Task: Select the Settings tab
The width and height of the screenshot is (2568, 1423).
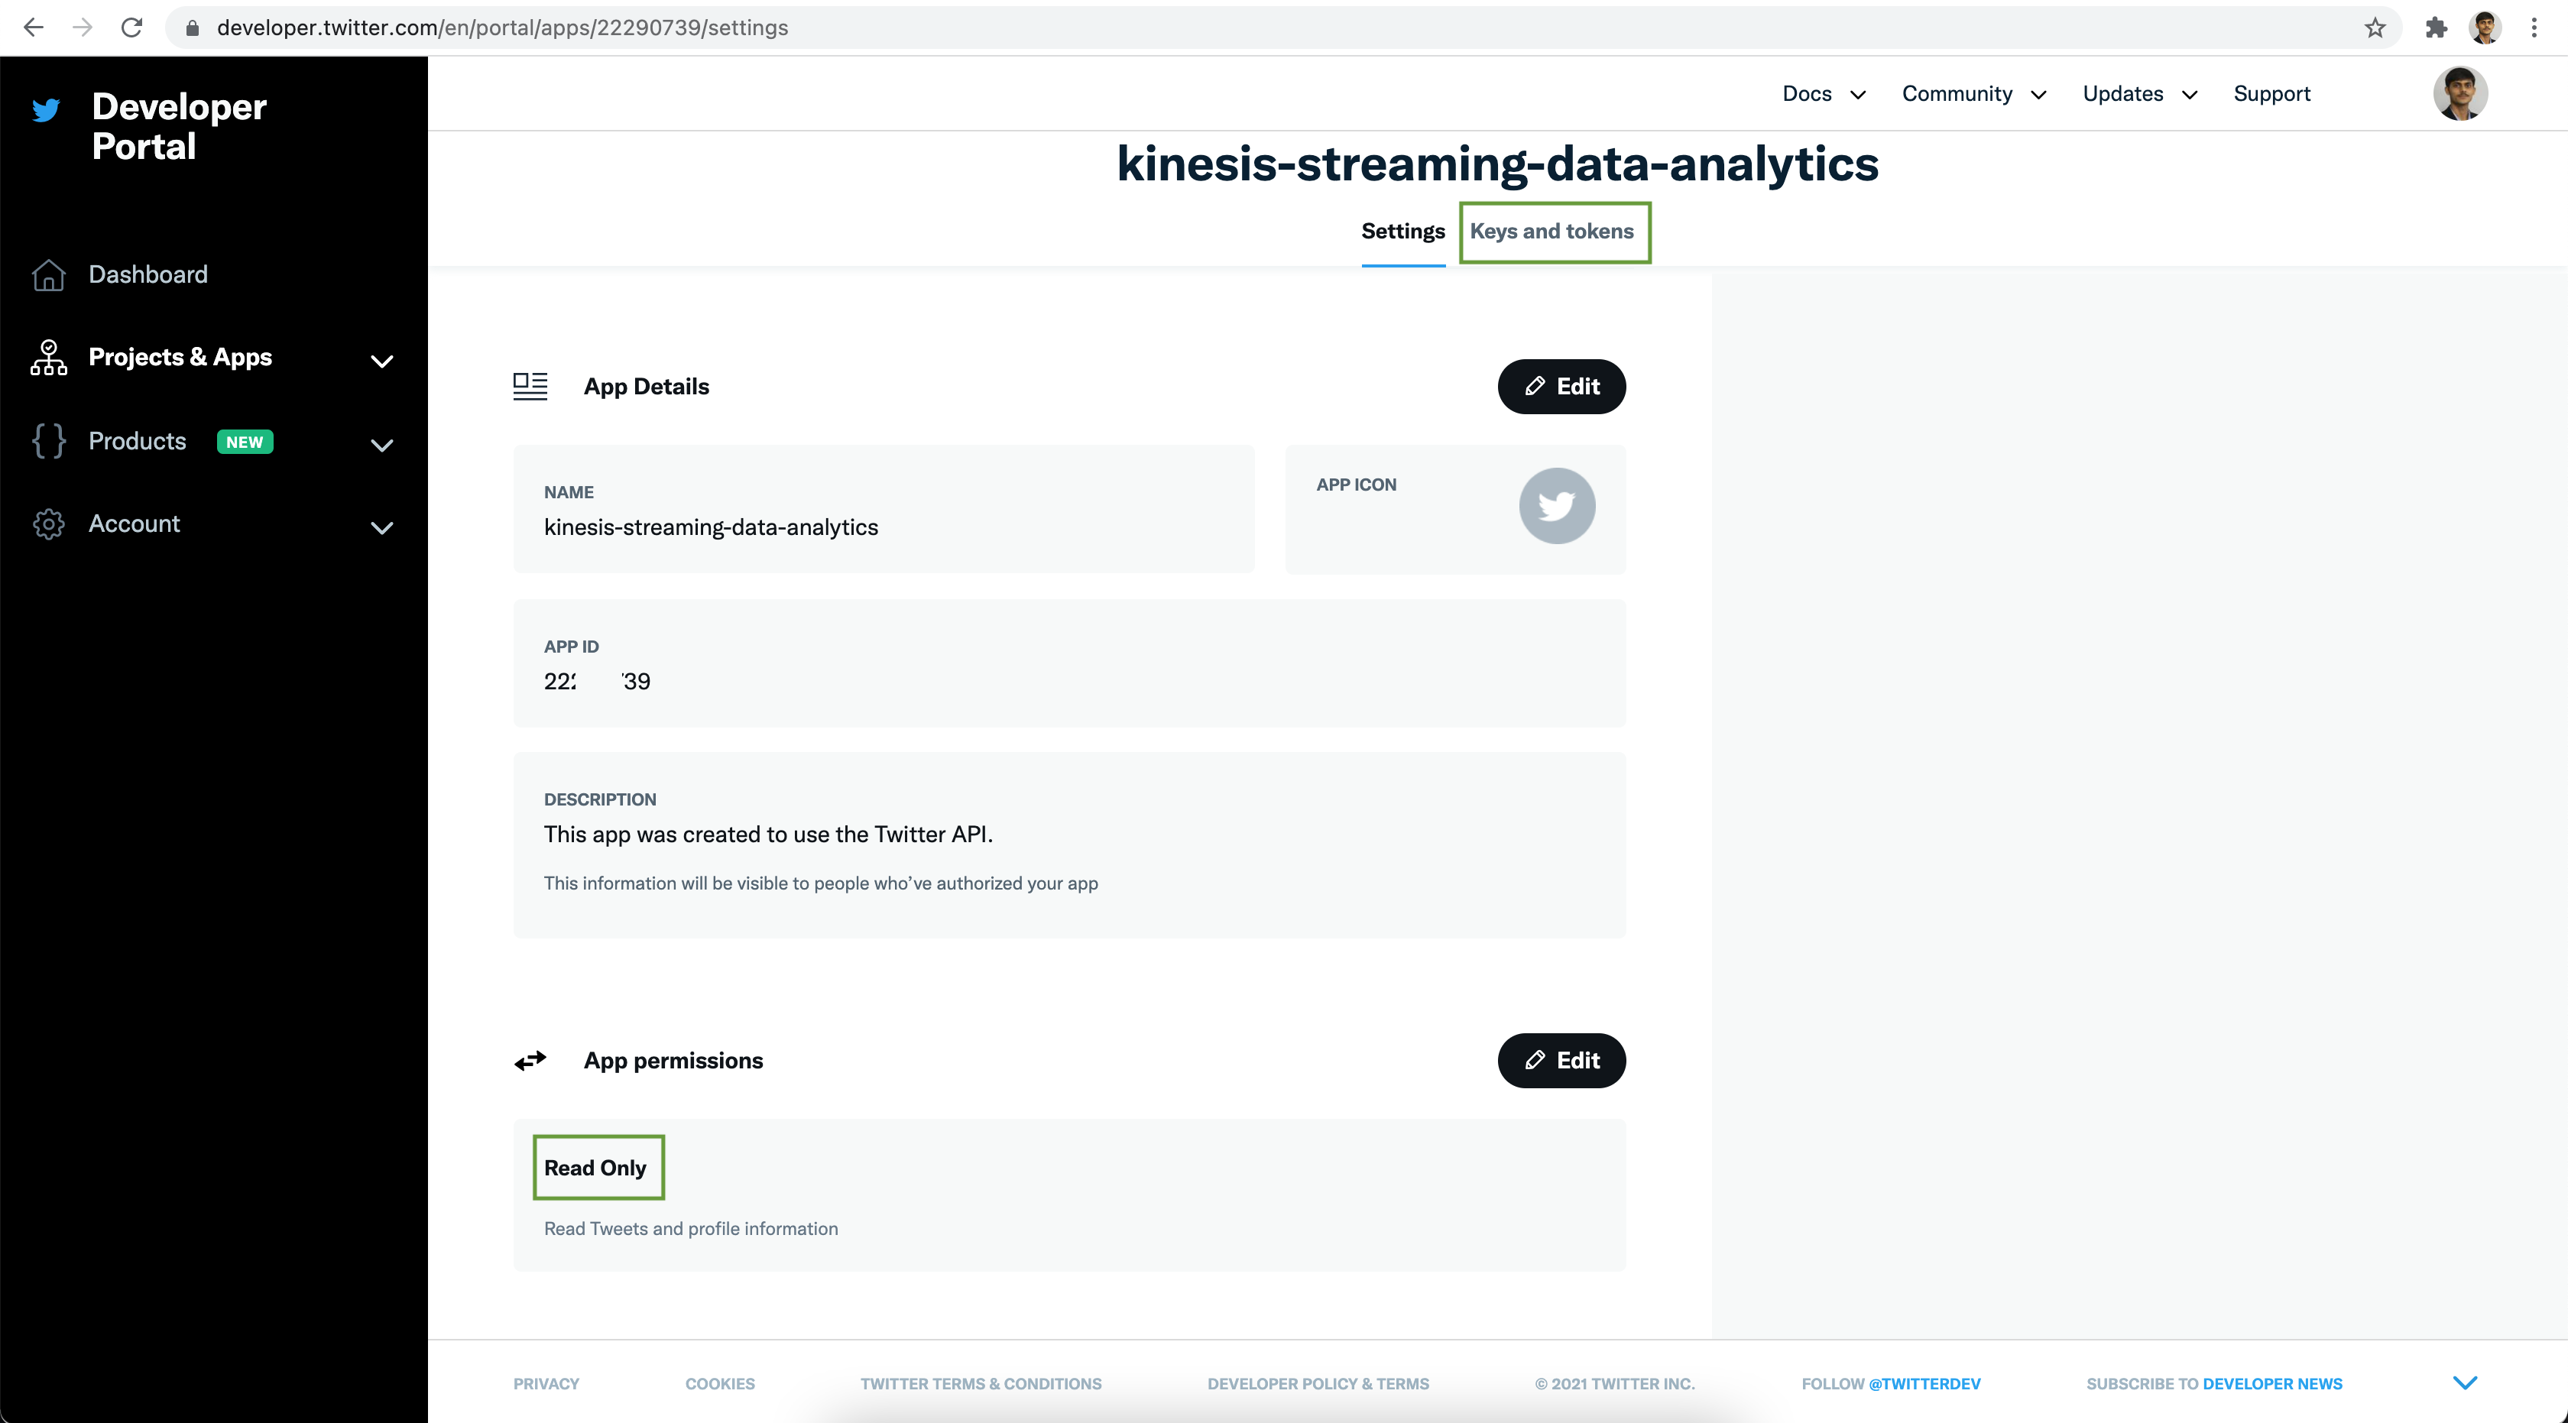Action: (1403, 229)
